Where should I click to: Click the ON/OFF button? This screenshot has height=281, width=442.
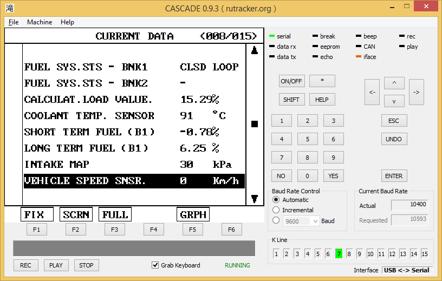coord(291,81)
